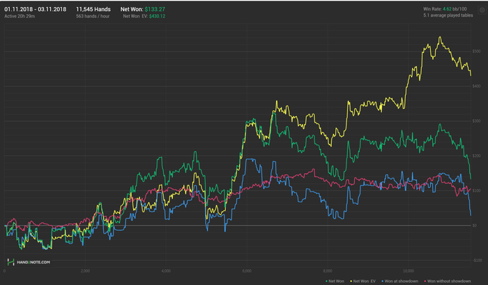Click the 563 hands / hour text

click(93, 16)
